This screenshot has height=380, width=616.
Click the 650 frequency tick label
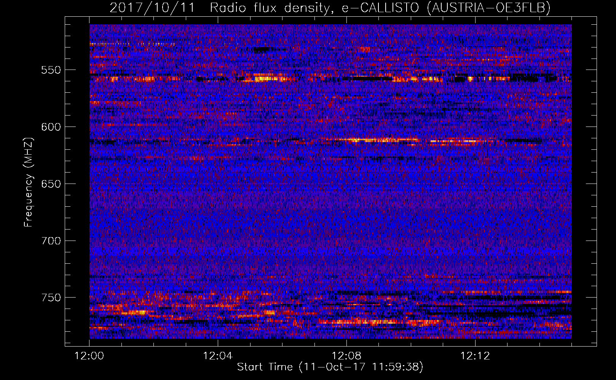tap(51, 184)
